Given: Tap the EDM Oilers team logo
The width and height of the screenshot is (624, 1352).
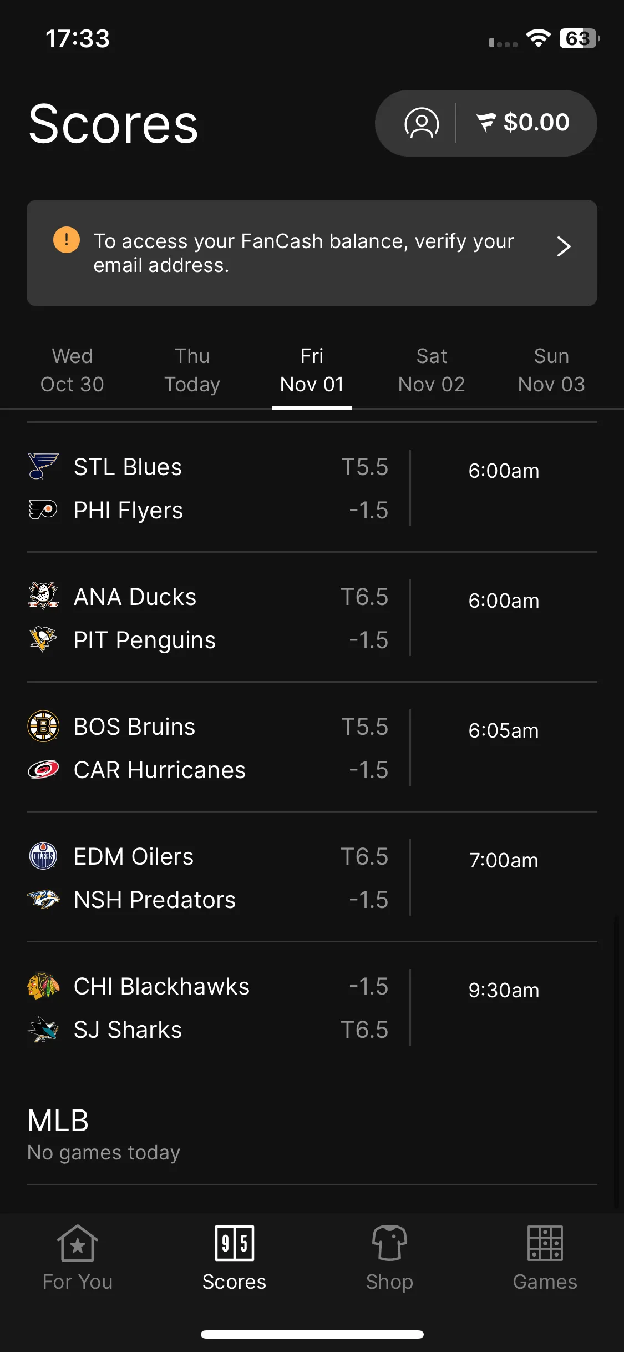Looking at the screenshot, I should pyautogui.click(x=43, y=856).
